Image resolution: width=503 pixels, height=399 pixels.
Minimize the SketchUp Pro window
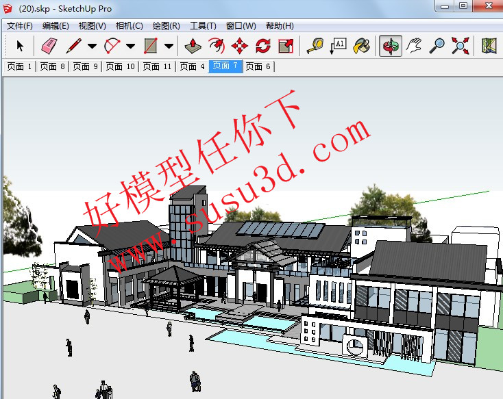[x=445, y=6]
